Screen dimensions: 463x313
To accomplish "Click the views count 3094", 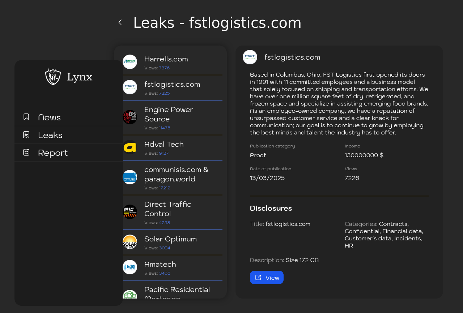I will click(165, 248).
